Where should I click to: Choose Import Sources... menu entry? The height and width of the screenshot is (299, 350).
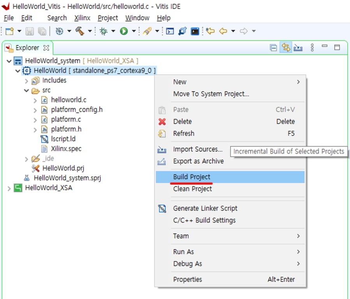198,149
